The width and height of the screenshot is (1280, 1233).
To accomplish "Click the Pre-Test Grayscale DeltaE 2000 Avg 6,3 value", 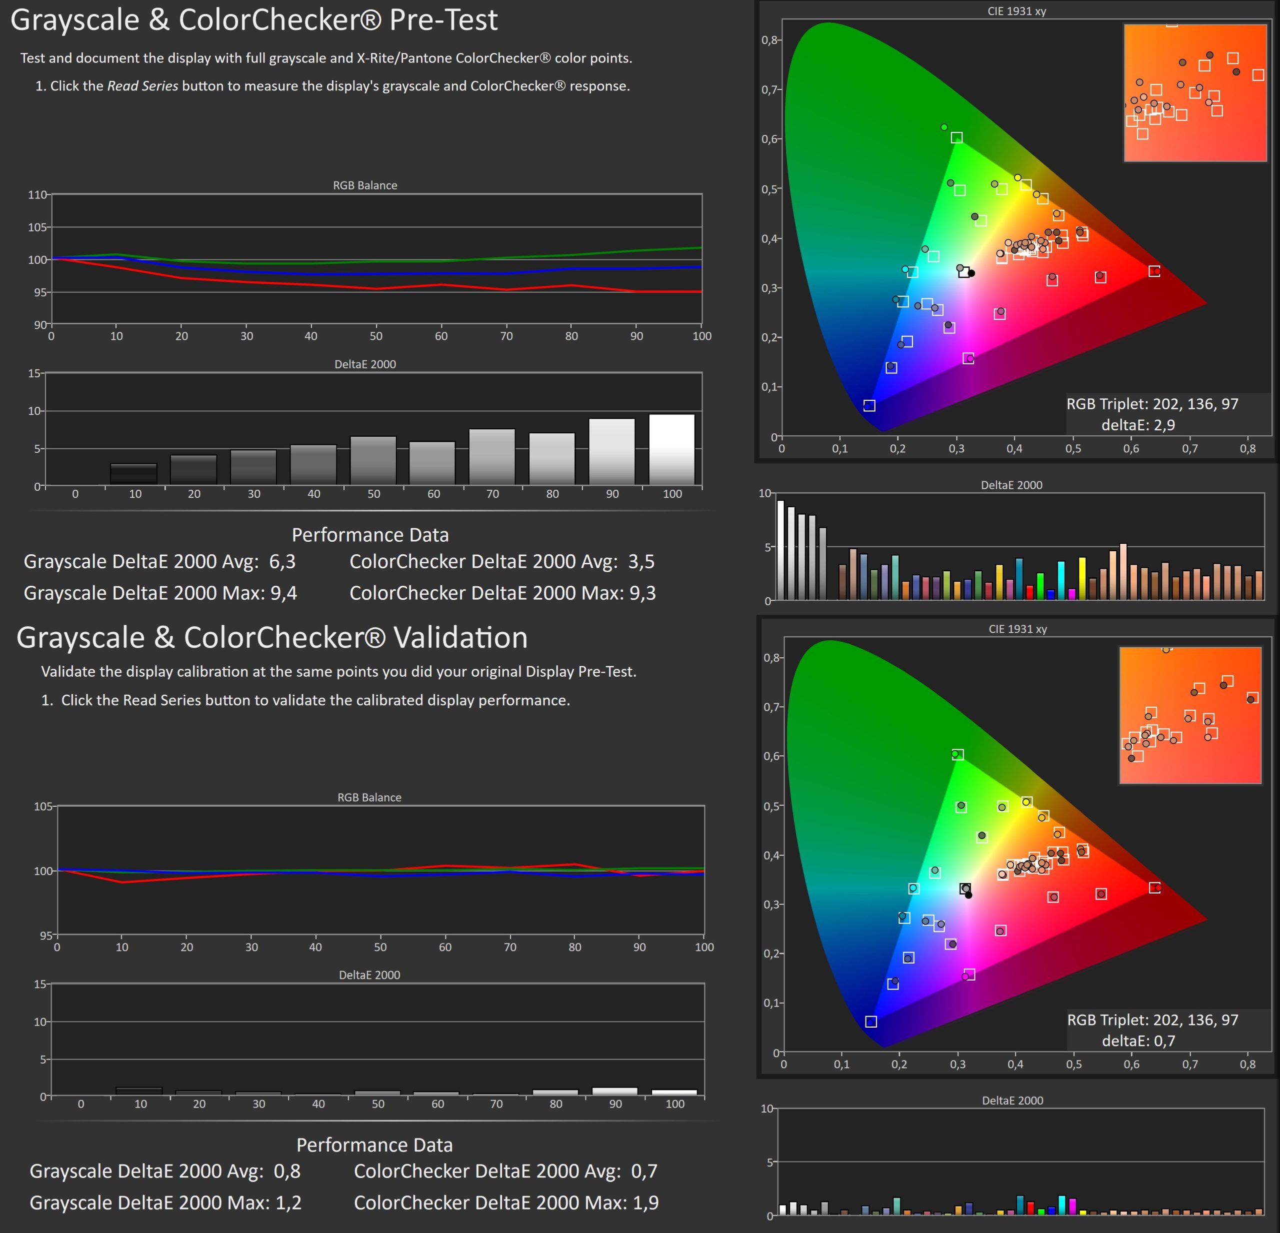I will pyautogui.click(x=282, y=561).
